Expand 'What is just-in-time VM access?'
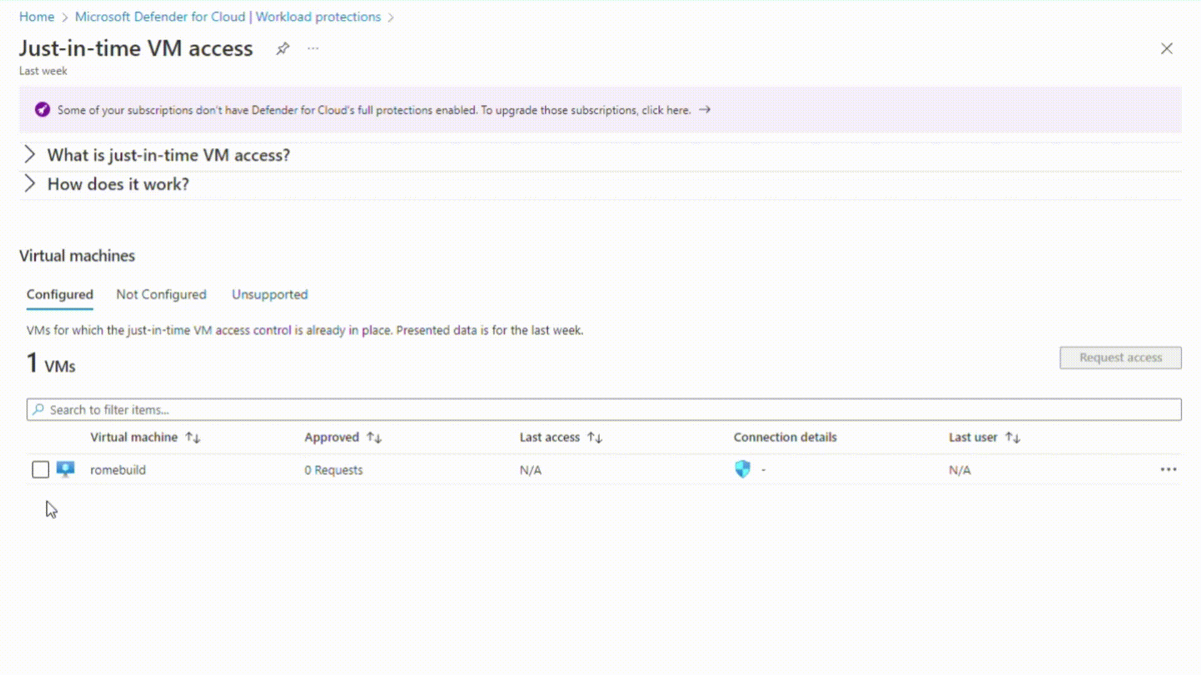The width and height of the screenshot is (1201, 675). pyautogui.click(x=29, y=155)
